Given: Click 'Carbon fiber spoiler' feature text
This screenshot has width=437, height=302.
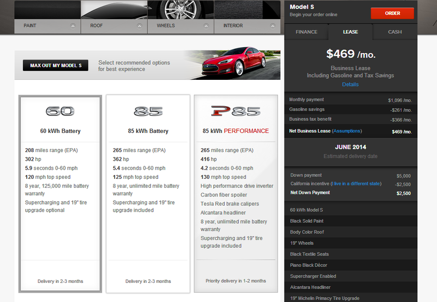Looking at the screenshot, I should (224, 195).
